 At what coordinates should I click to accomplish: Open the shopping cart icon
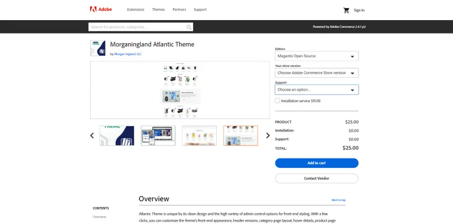pyautogui.click(x=346, y=10)
